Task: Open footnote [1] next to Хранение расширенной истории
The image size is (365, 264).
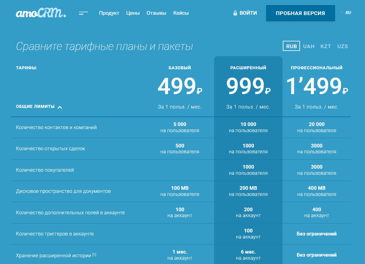Action: 94,254
